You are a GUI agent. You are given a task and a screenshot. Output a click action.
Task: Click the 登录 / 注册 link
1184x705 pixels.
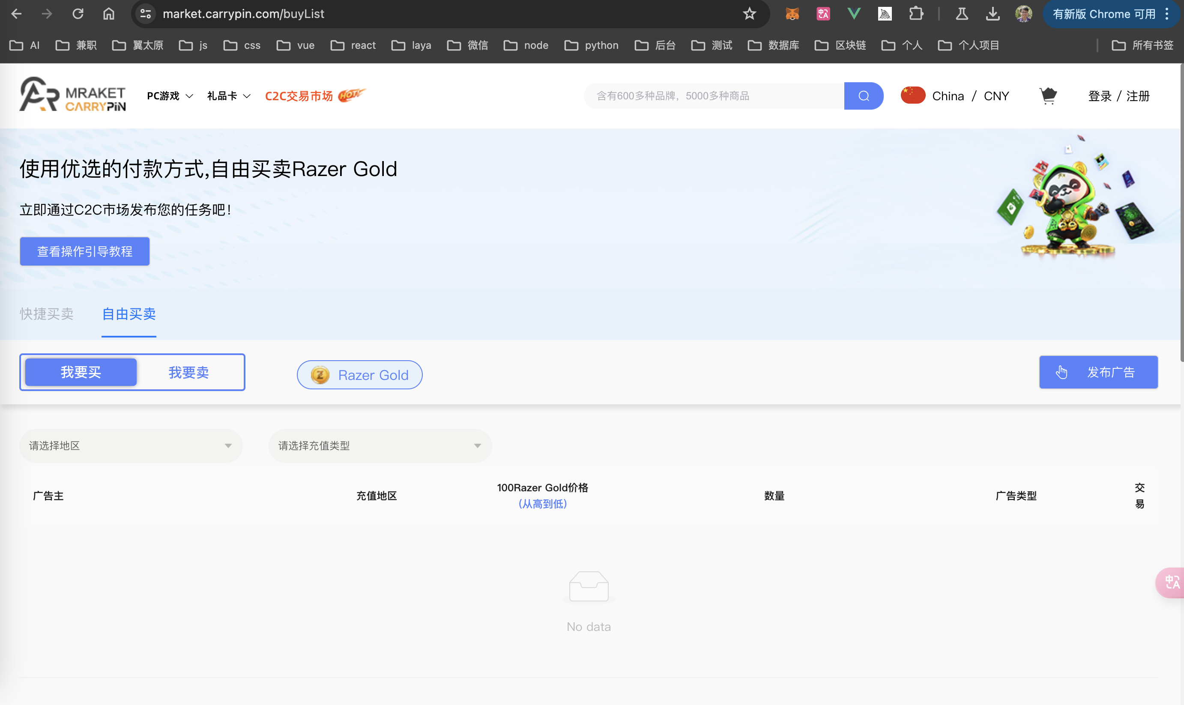click(x=1119, y=96)
